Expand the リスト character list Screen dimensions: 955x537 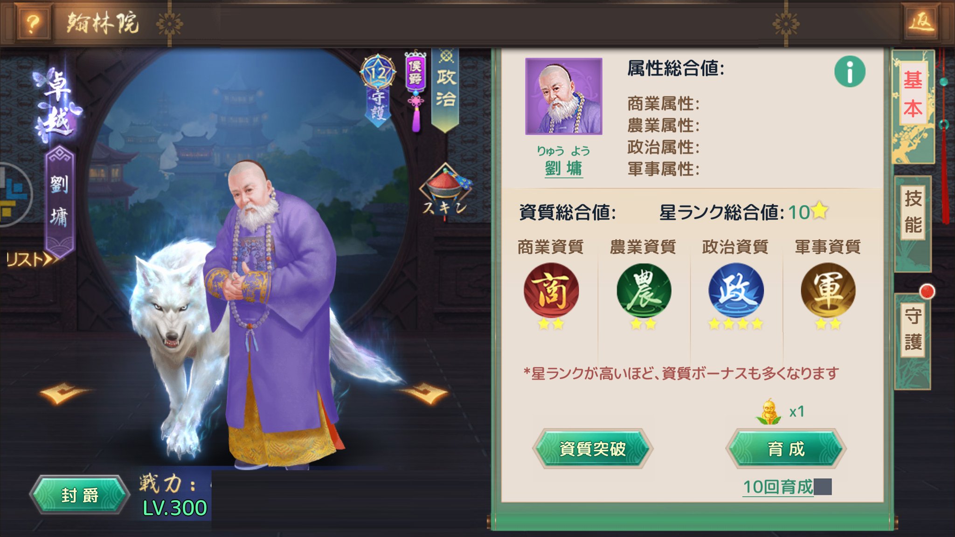coord(32,259)
